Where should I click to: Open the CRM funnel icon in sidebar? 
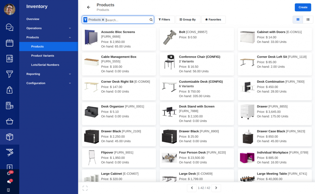click(10, 74)
